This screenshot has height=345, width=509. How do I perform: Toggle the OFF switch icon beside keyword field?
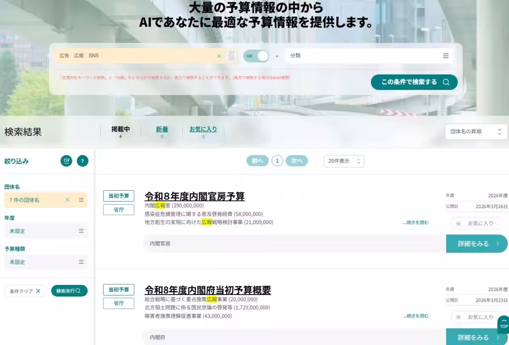[x=231, y=56]
